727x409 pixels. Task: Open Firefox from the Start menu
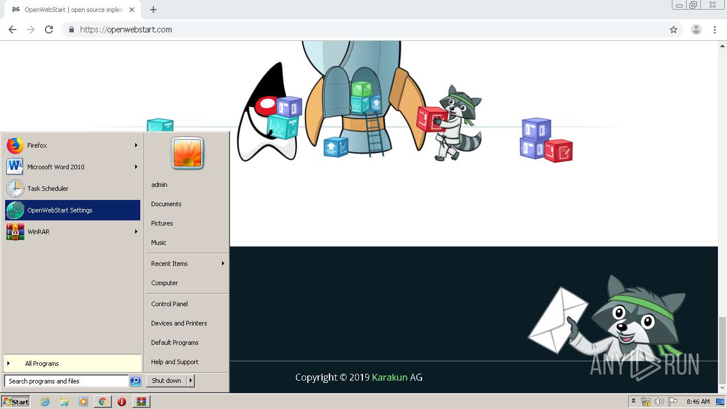pos(72,145)
